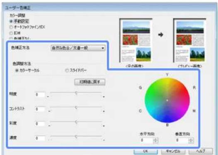
Task: Click the 濃度 density slider handle
Action: pos(76,137)
